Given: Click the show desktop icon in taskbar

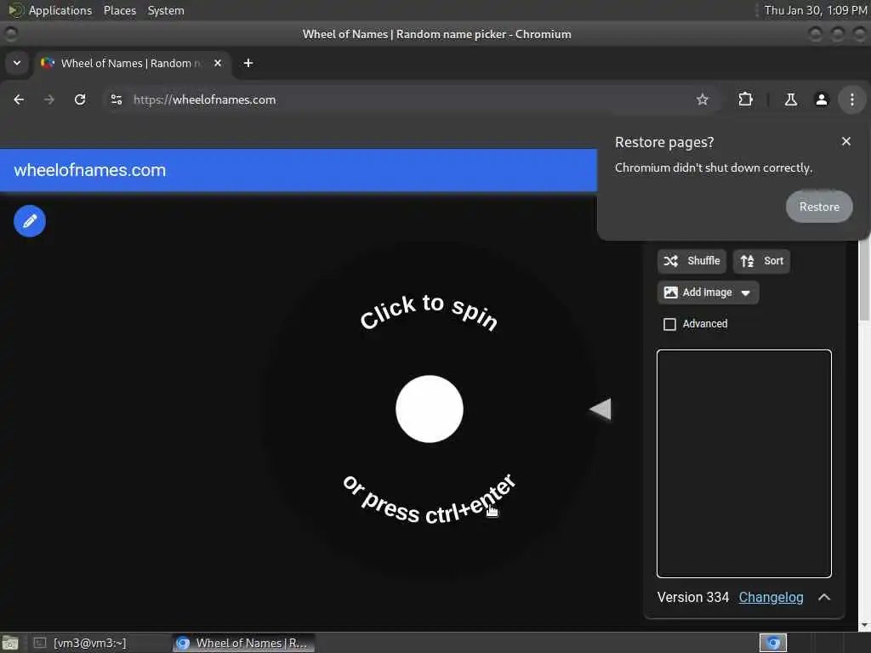Looking at the screenshot, I should pos(10,643).
